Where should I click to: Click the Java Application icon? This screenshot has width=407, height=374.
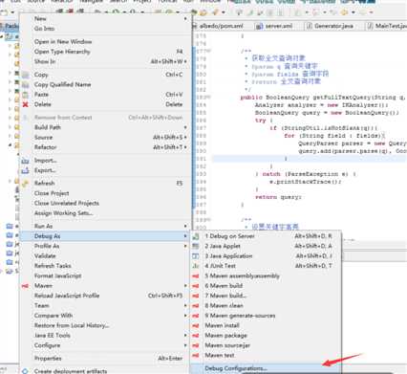tap(196, 256)
